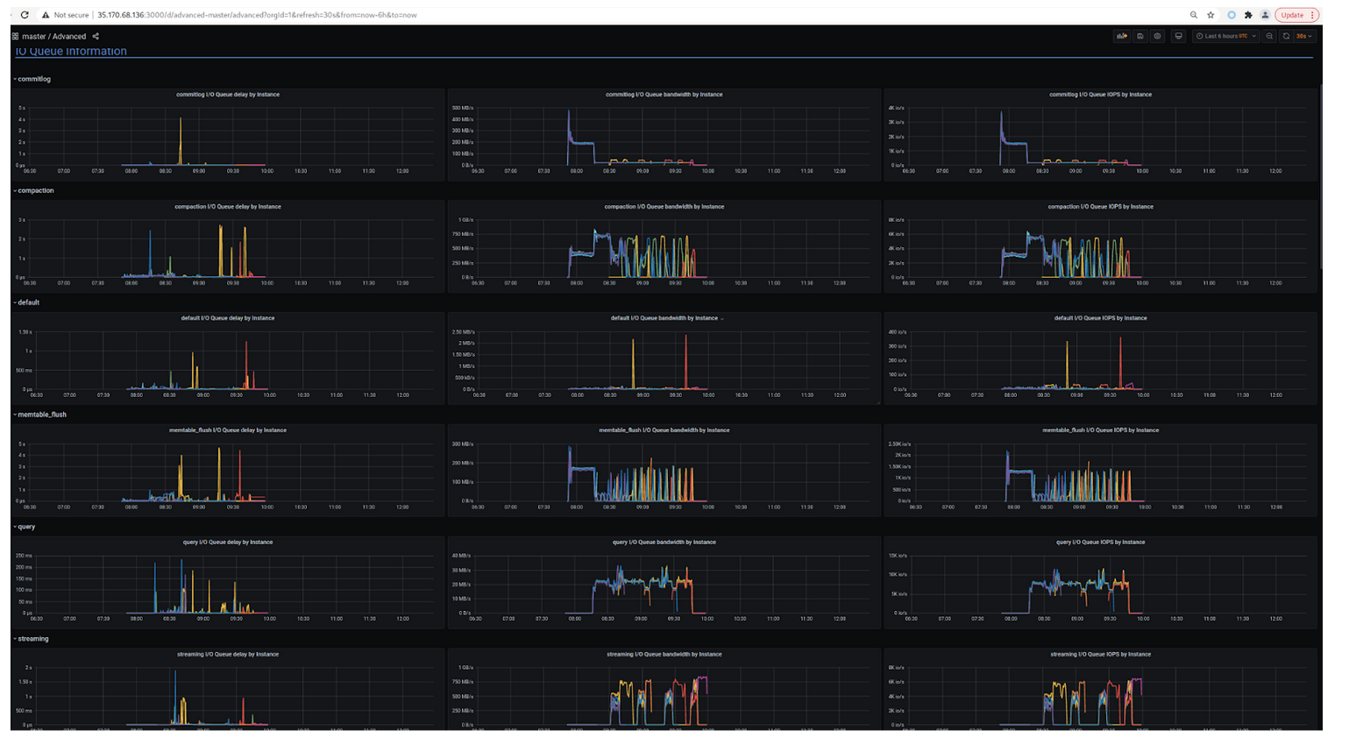Enable TV kiosk mode via the monitor icon
Screen dimensions: 1349x745
point(1178,36)
